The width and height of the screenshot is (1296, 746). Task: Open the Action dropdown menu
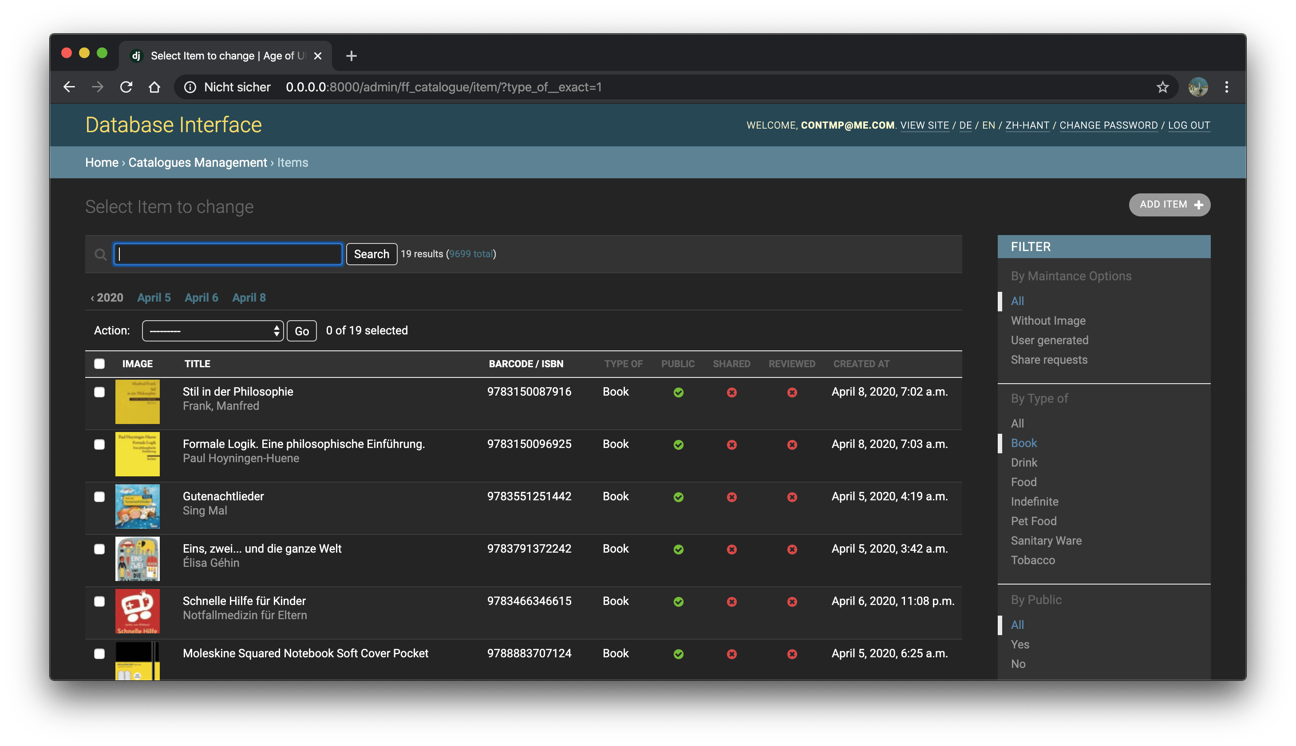(x=212, y=331)
